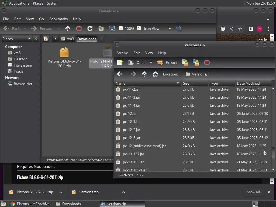The image size is (276, 207).
Task: Open the Applications menu in top panel
Action: [x=19, y=3]
